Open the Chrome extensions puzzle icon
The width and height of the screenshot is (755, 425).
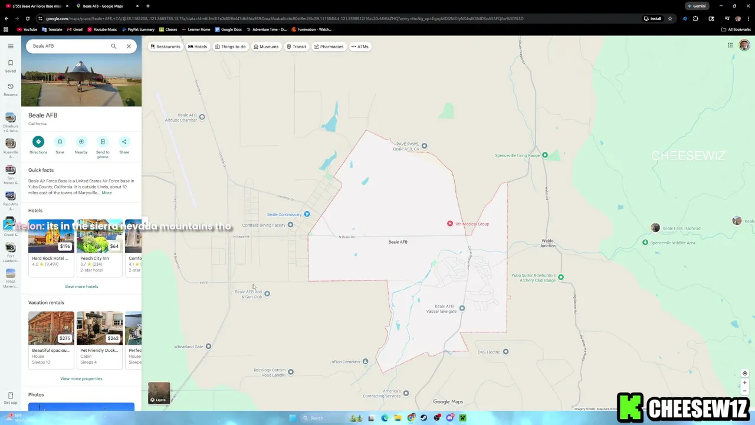[695, 18]
